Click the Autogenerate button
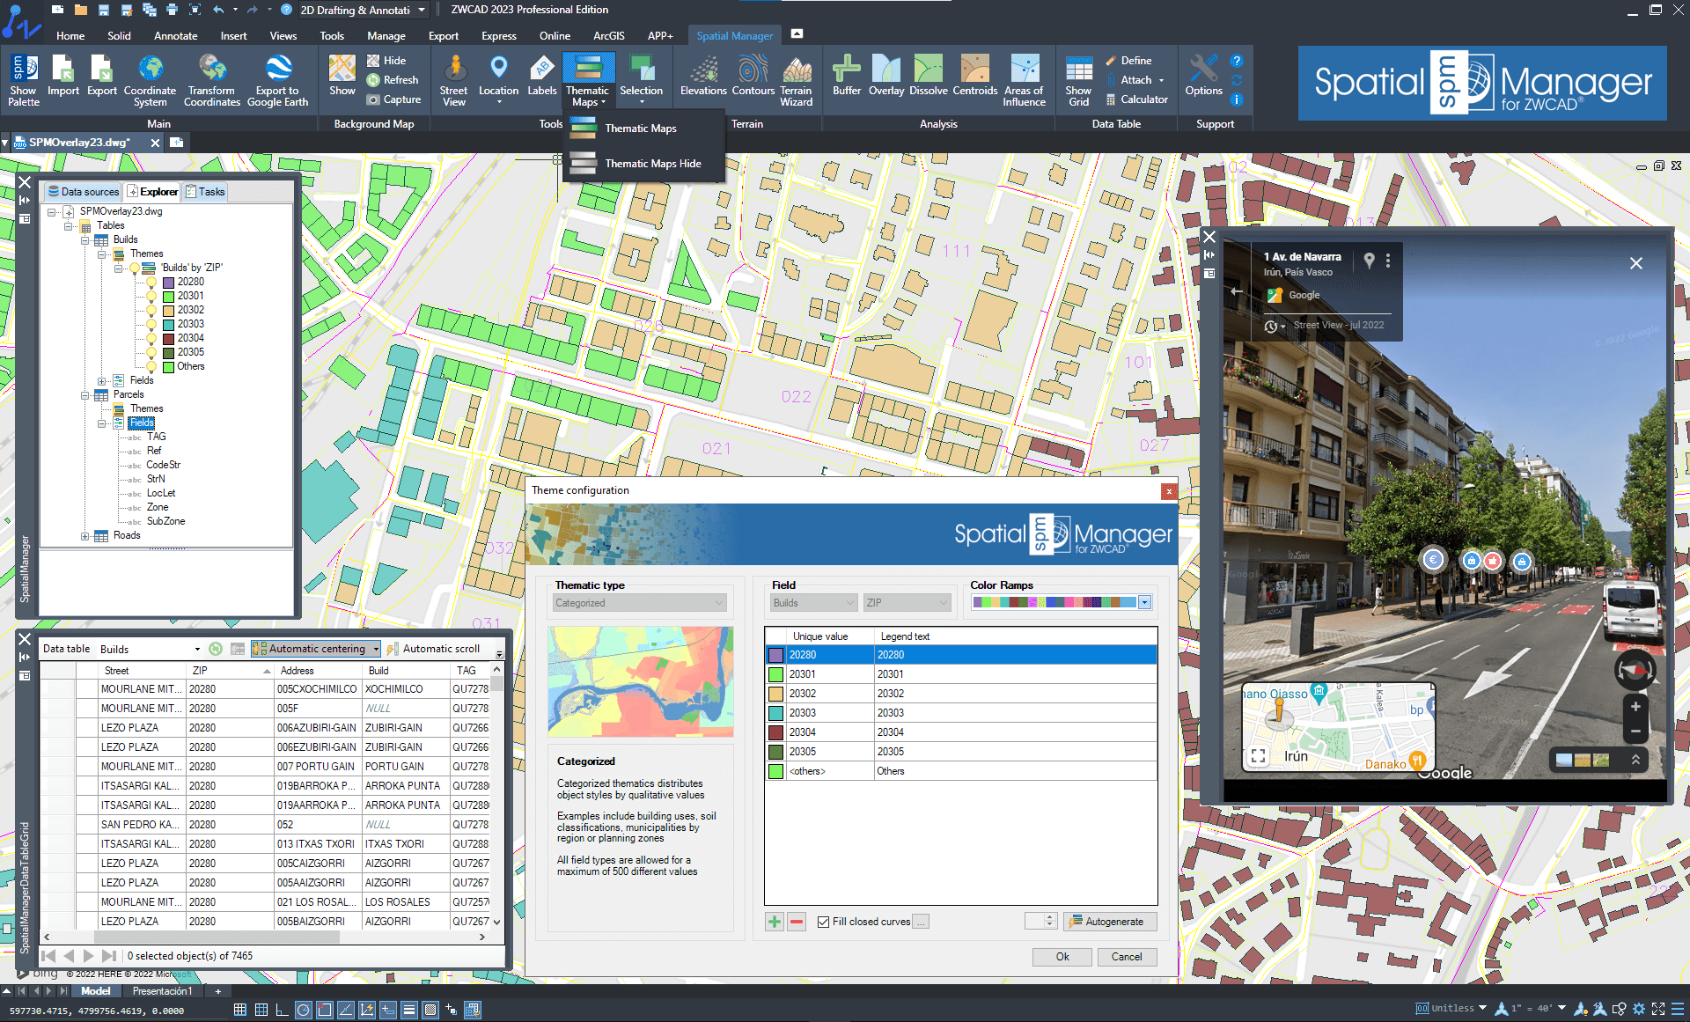Screen dimensions: 1690x1022 tap(1109, 922)
